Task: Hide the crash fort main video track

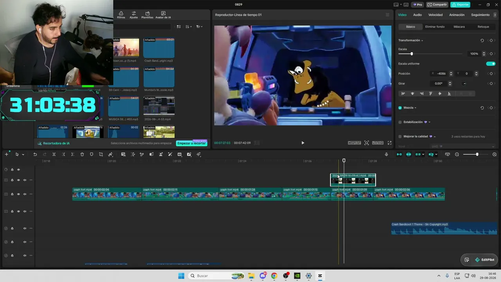Action: click(x=18, y=194)
